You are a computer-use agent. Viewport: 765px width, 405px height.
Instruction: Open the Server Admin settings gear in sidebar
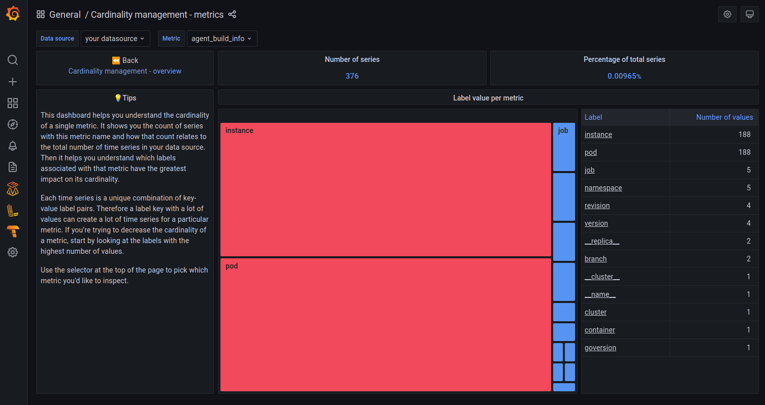click(x=13, y=252)
